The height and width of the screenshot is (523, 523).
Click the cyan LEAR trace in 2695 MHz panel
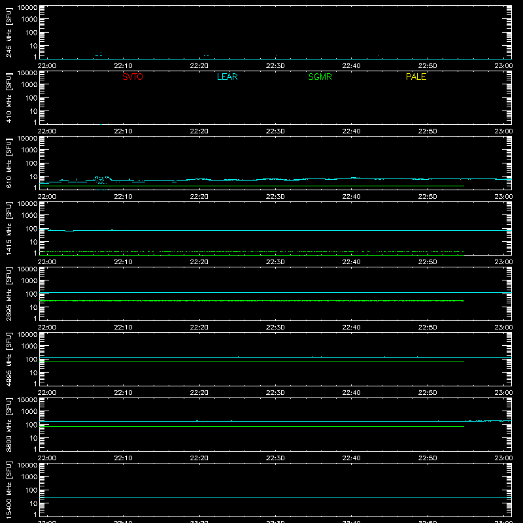point(275,292)
